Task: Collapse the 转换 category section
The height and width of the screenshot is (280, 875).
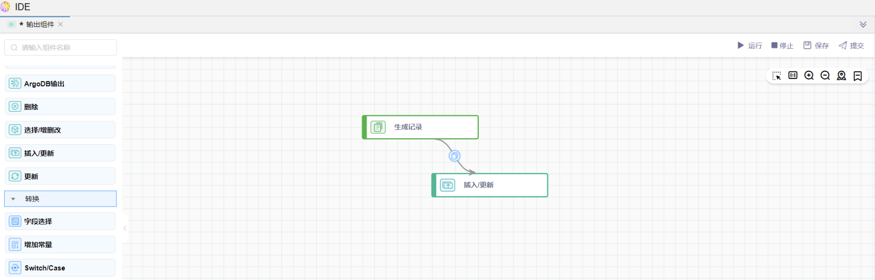Action: 14,199
